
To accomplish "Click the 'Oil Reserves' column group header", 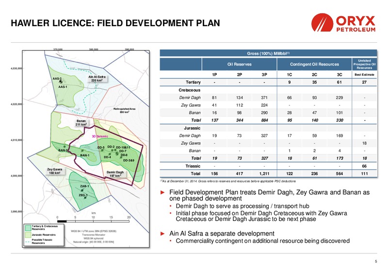I will tap(239, 64).
